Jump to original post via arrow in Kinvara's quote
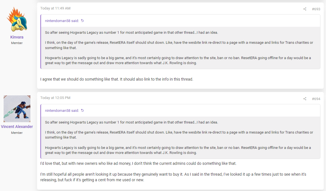This screenshot has height=191, width=326. [82, 21]
